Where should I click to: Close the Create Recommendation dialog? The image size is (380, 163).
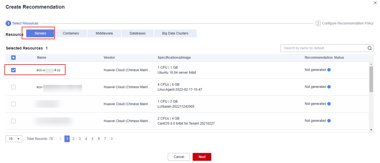pyautogui.click(x=375, y=3)
